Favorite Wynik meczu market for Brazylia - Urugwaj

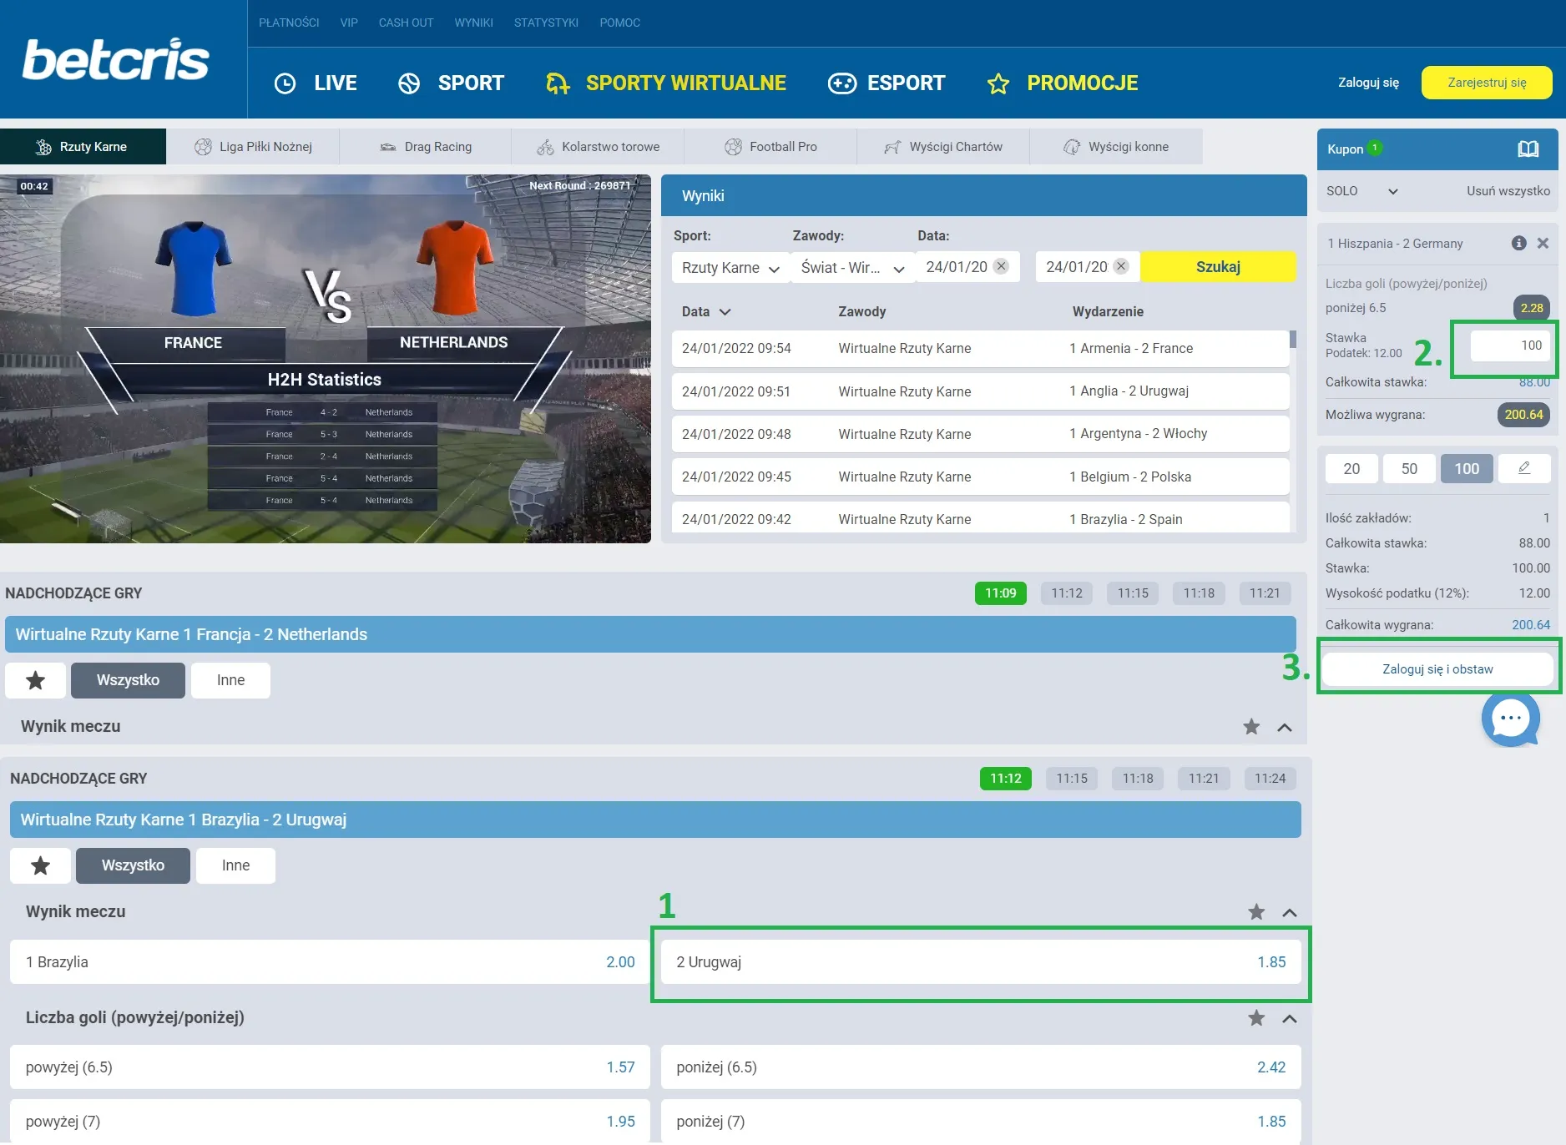click(x=1256, y=912)
